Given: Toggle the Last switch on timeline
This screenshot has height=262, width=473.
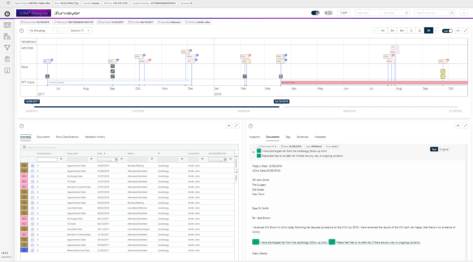Looking at the screenshot, I should 447,31.
